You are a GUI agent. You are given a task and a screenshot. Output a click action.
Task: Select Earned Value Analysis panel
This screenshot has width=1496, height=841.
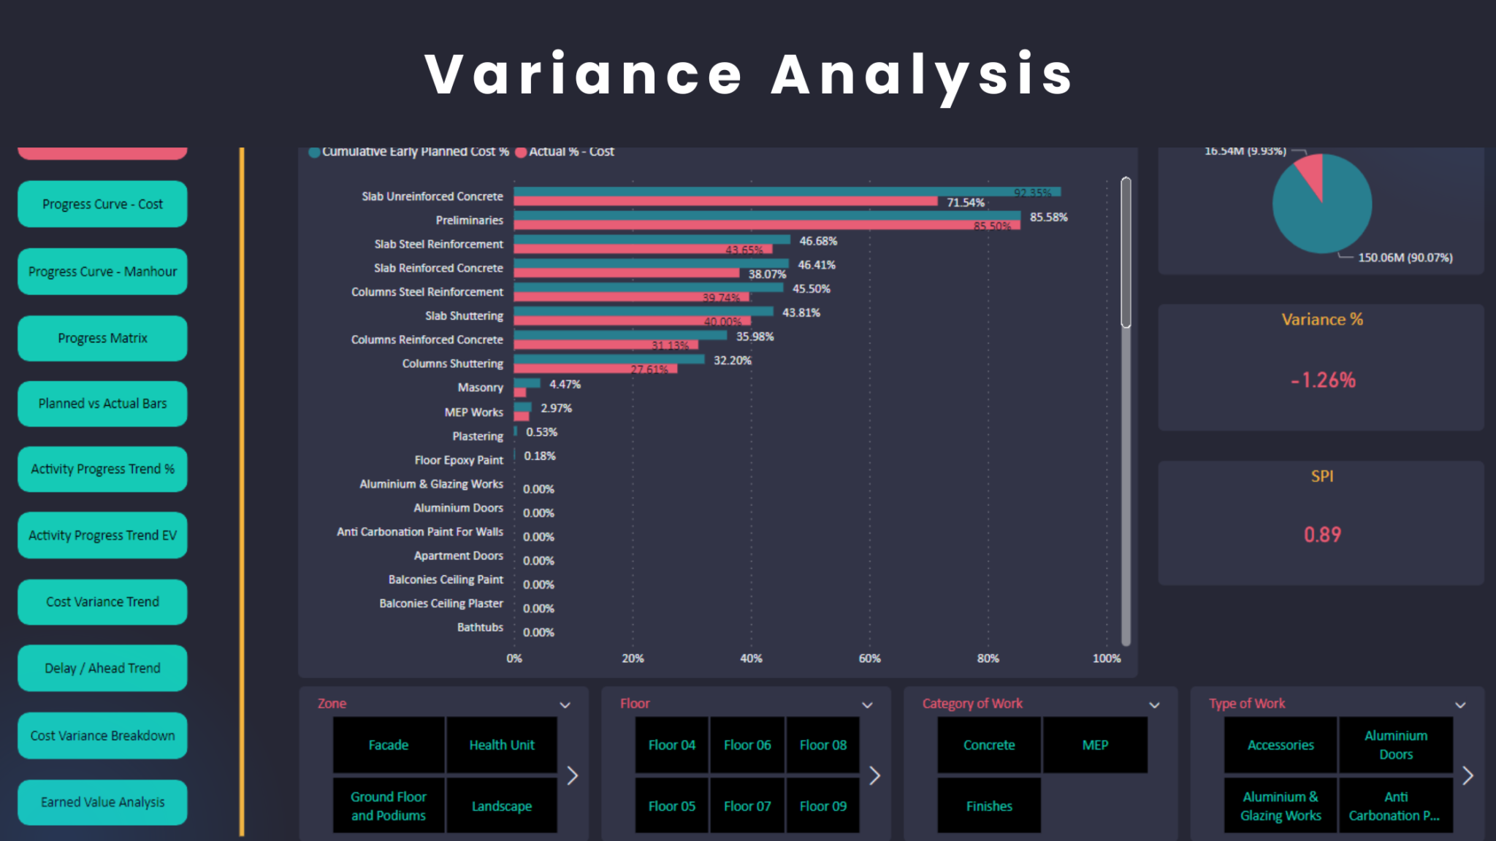102,801
